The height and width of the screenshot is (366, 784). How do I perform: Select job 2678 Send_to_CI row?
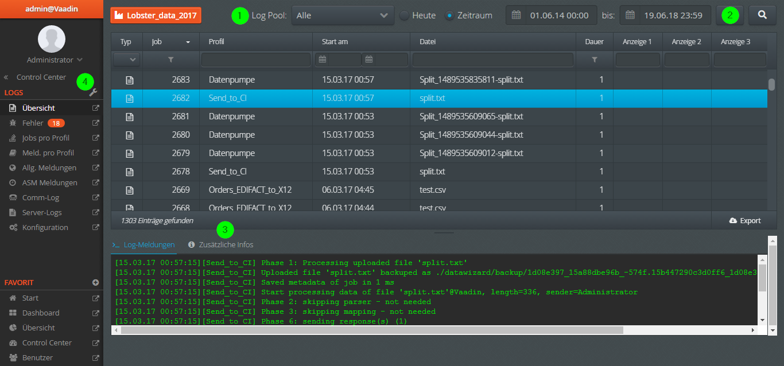tap(439, 172)
